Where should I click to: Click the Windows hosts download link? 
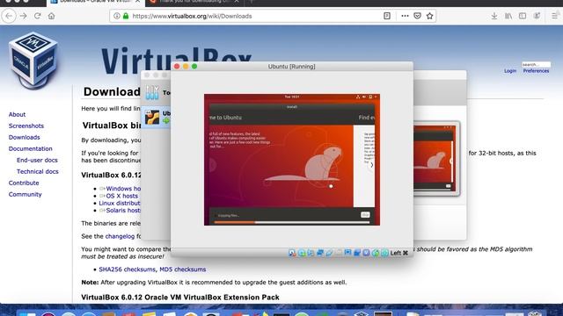pyautogui.click(x=123, y=189)
